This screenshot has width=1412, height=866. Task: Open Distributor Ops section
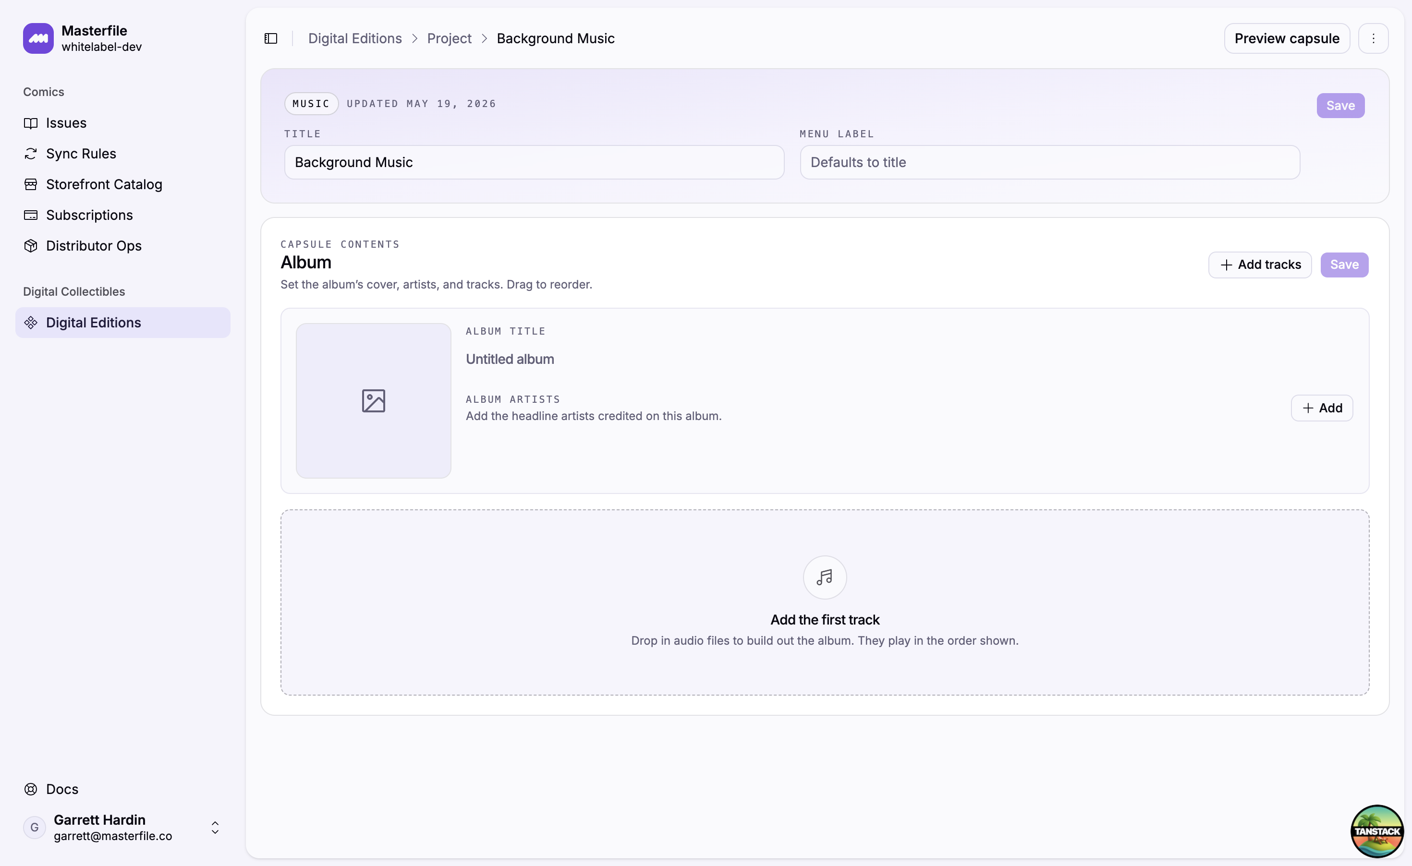(122, 246)
